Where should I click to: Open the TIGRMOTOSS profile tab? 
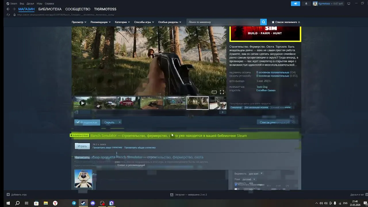click(x=105, y=9)
